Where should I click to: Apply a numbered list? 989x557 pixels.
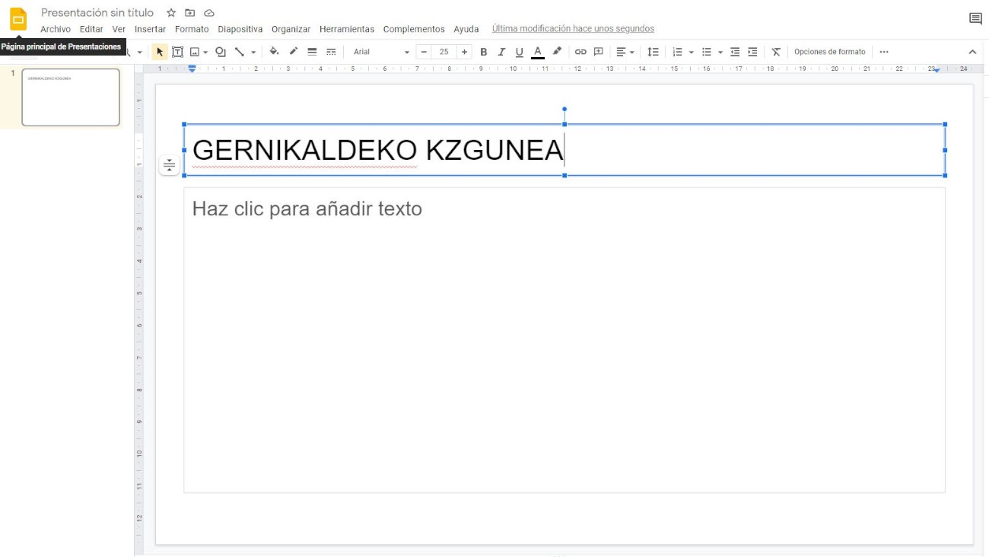coord(677,52)
